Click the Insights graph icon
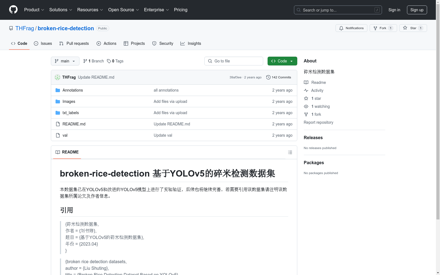Viewport: 440px width, 275px height. point(183,43)
